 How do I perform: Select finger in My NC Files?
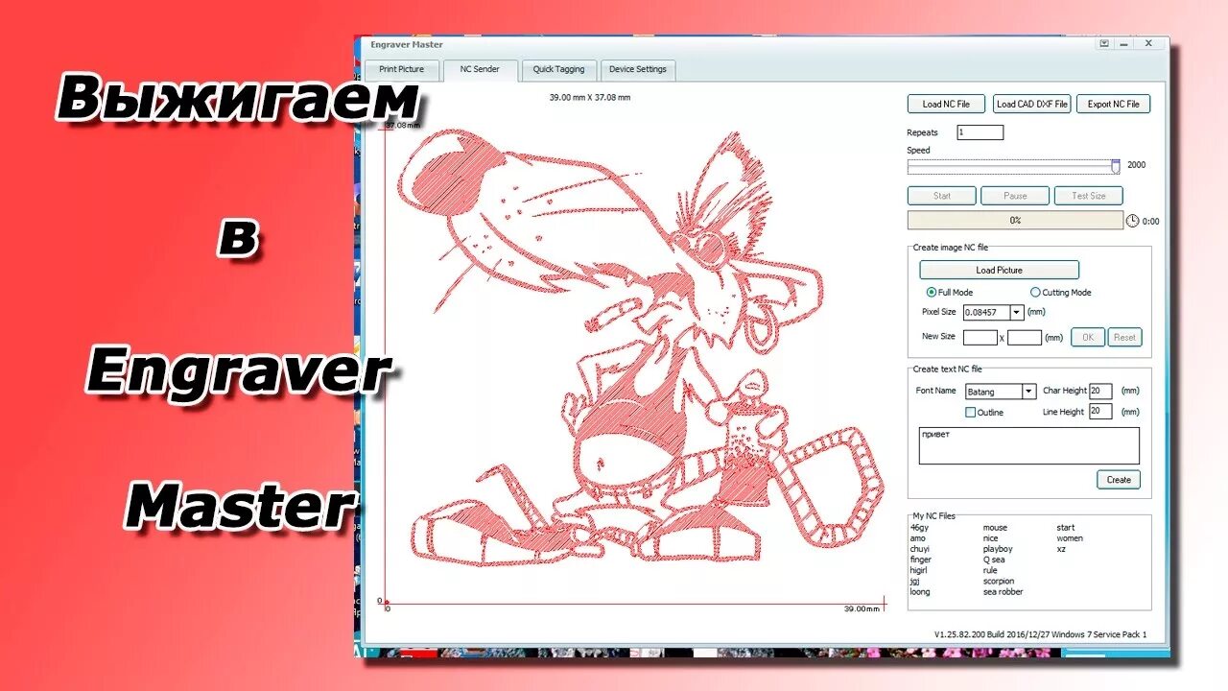click(x=921, y=560)
